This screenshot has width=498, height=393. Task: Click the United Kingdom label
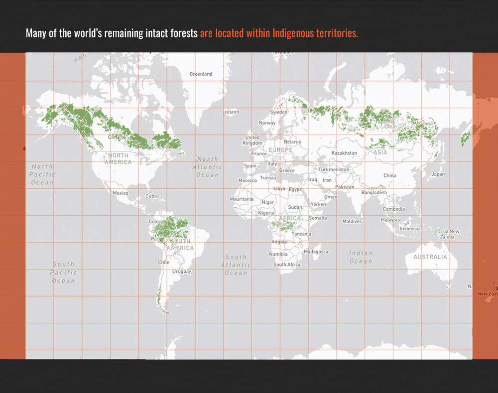(x=253, y=139)
